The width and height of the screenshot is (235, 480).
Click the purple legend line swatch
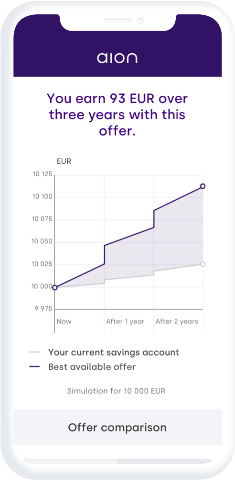click(x=34, y=366)
